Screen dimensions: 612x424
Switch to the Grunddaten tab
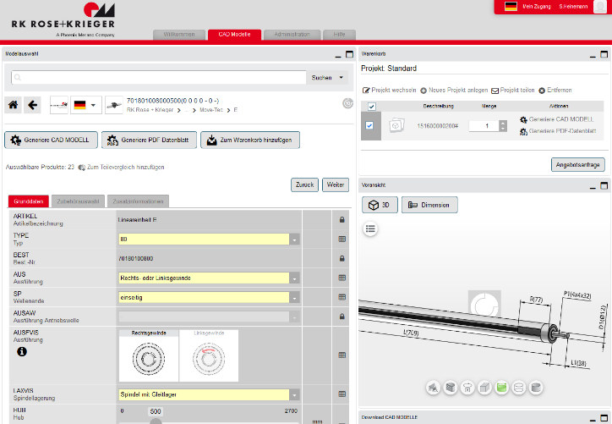tap(29, 201)
